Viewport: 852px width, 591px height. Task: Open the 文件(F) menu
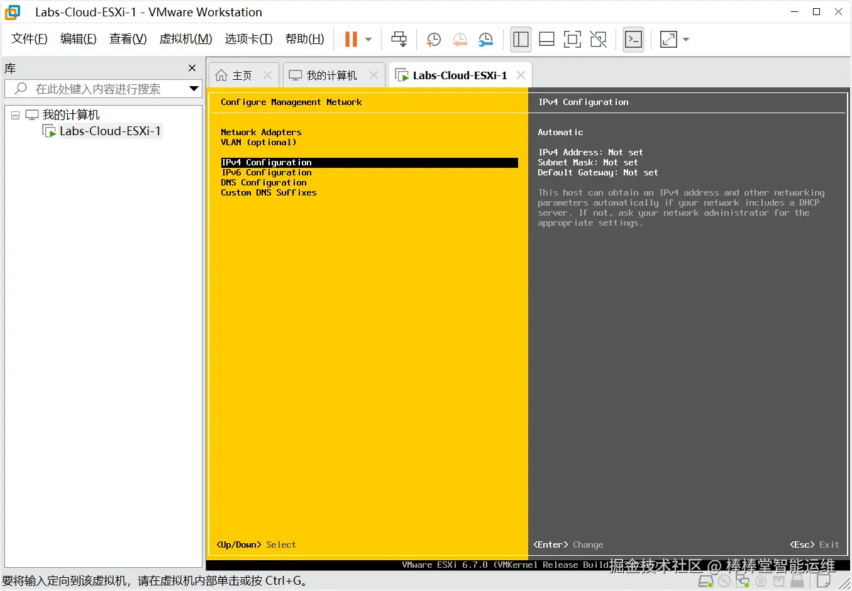pos(30,39)
